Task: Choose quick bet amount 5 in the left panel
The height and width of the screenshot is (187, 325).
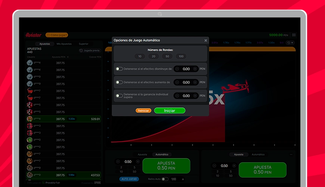Action: point(134,168)
